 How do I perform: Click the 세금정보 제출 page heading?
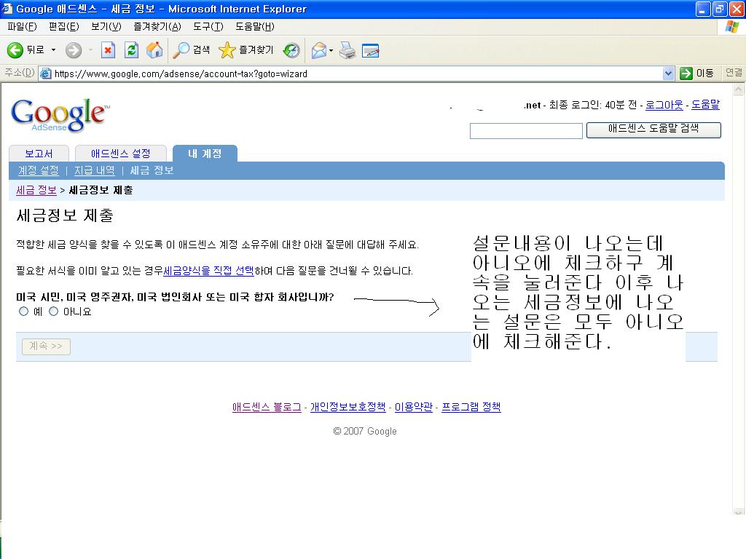pyautogui.click(x=65, y=215)
